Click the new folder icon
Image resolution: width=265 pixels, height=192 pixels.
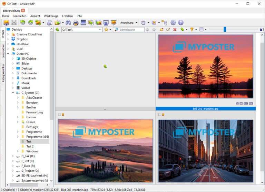[161, 30]
